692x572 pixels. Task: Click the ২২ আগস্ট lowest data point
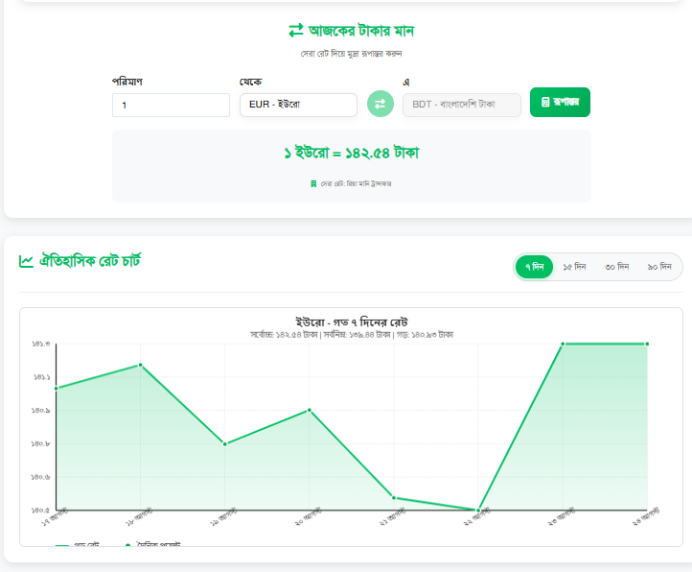(x=478, y=511)
